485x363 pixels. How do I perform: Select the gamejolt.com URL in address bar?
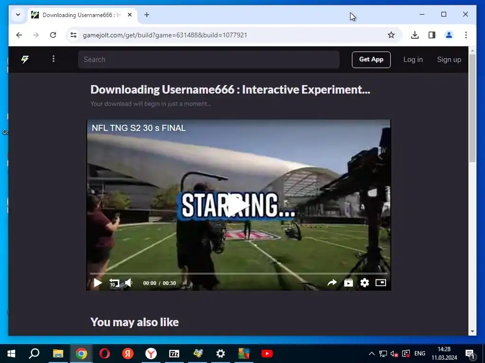[165, 35]
